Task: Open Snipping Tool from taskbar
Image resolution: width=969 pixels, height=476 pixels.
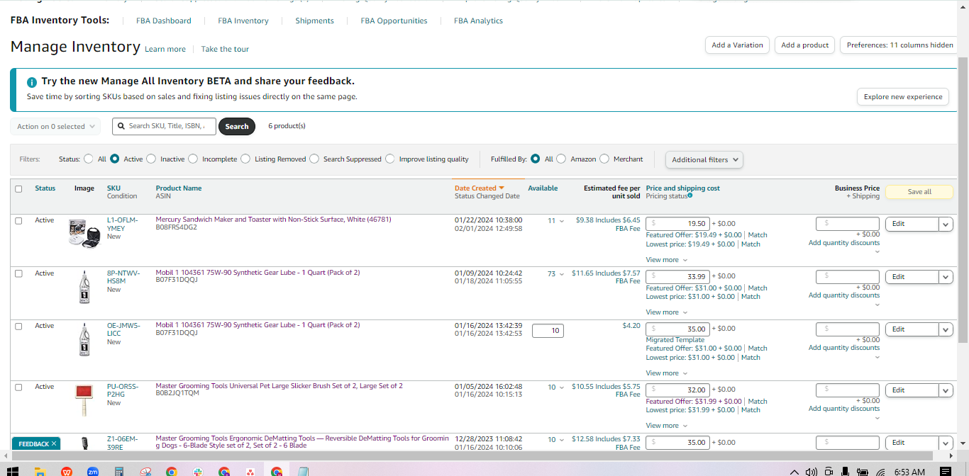Action: point(145,471)
